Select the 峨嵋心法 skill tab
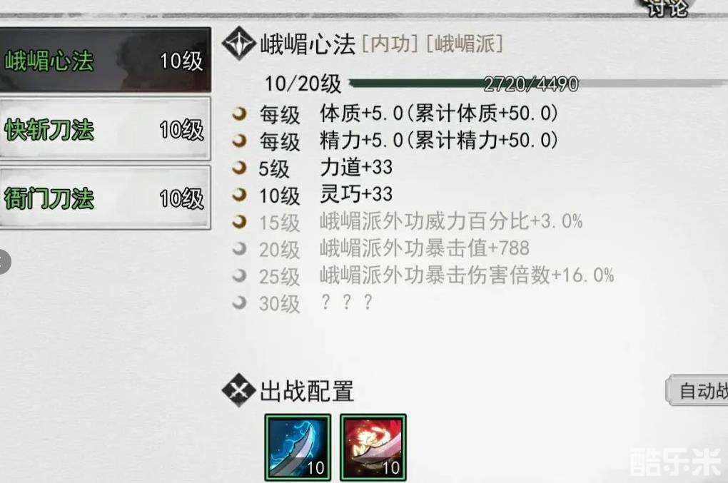Screen dimensions: 728x483 [106, 60]
